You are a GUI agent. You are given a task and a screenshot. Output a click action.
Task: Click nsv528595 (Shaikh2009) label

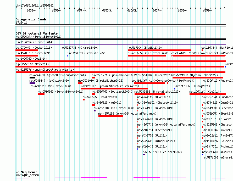coord(100,97)
